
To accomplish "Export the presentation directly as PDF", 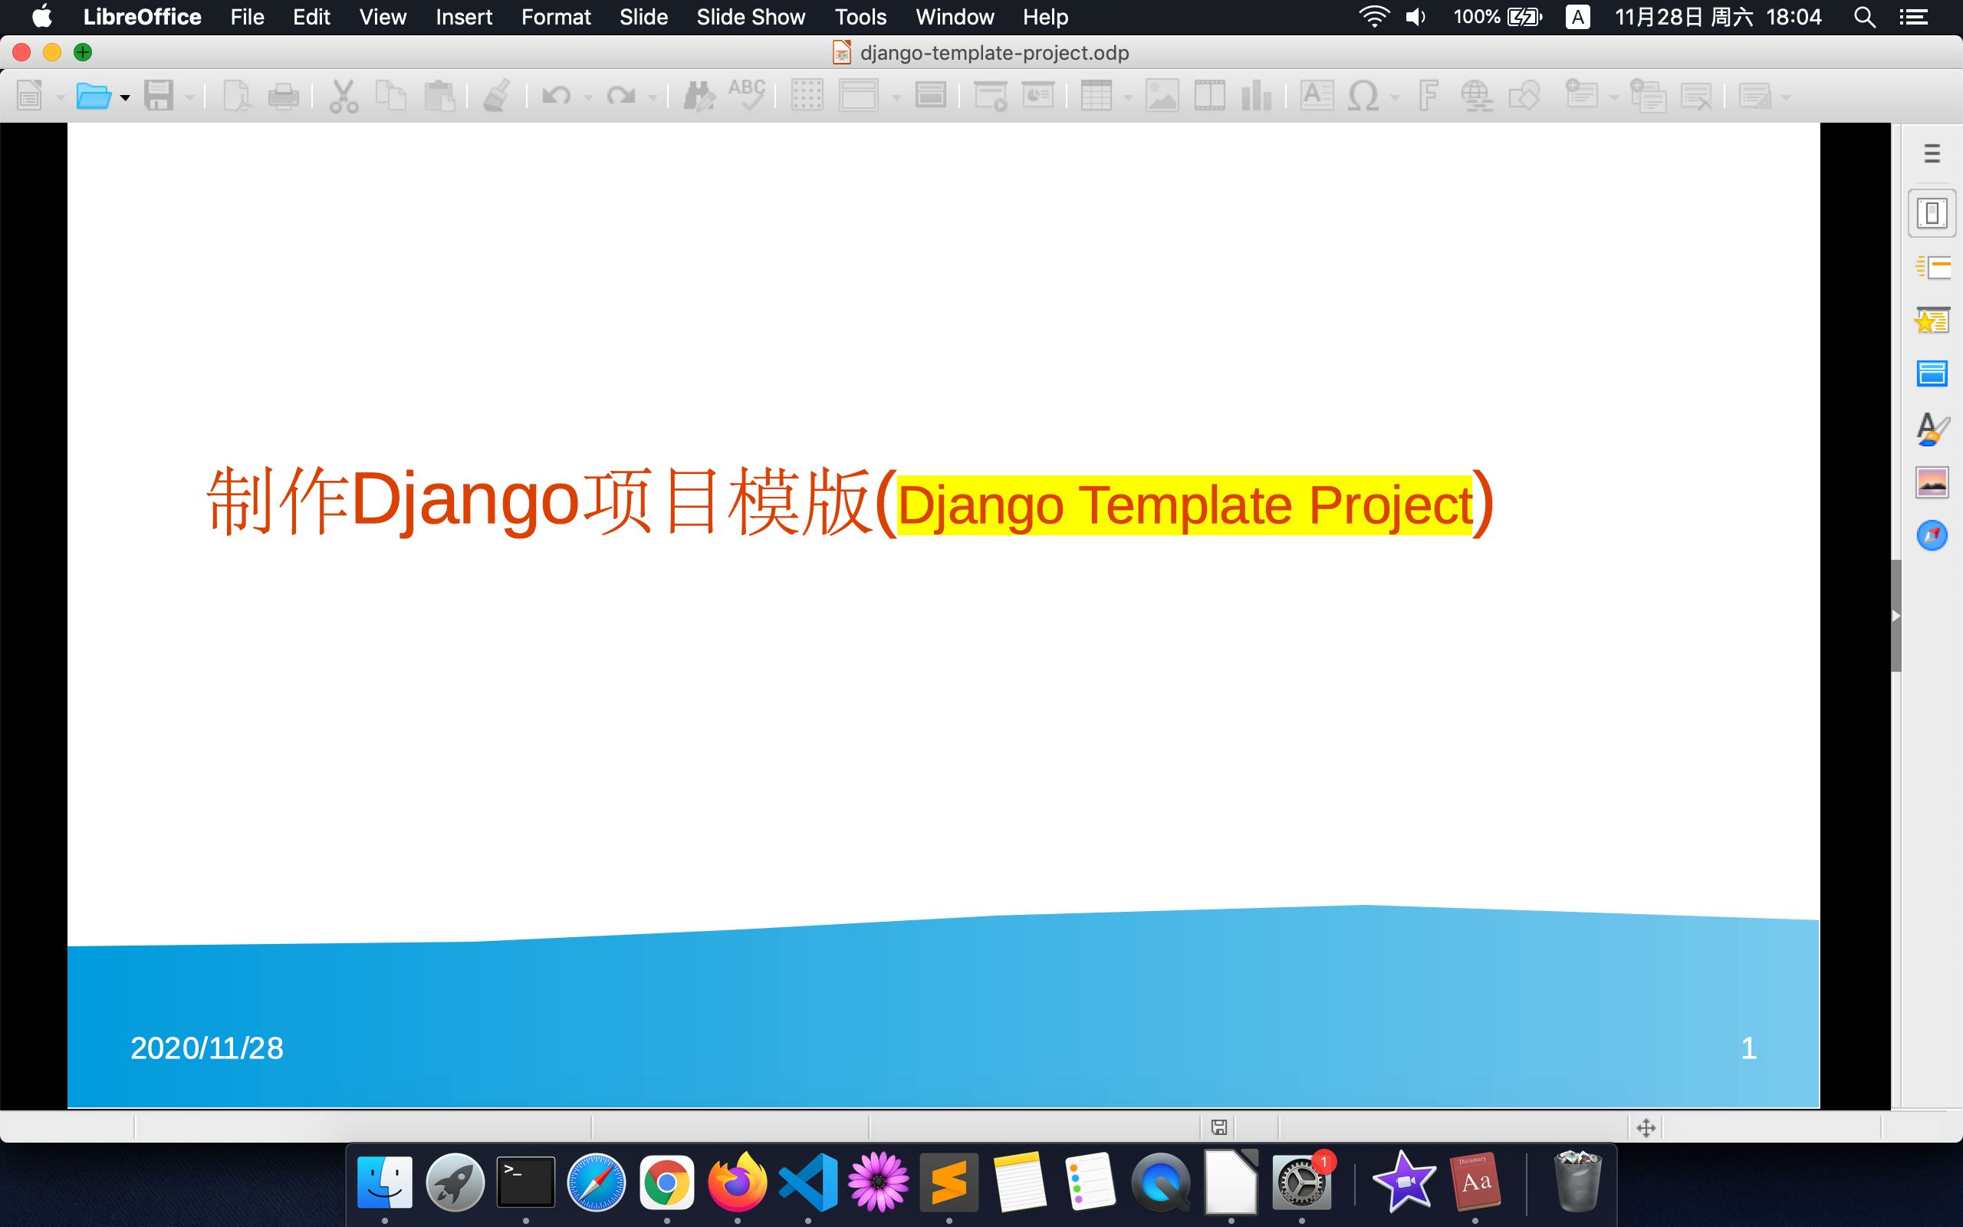I will (236, 95).
